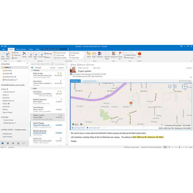Open the Categorize color menu
This screenshot has height=193, width=193.
pyautogui.click(x=114, y=55)
